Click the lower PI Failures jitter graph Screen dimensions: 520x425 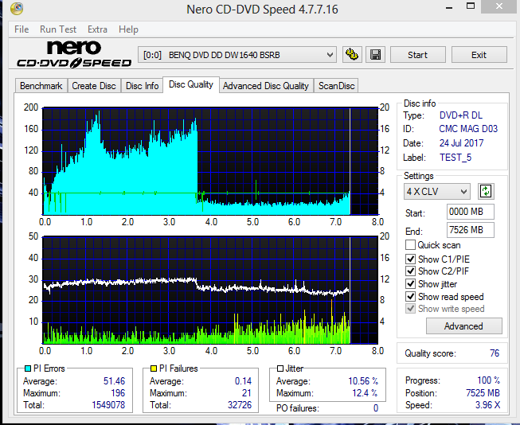[x=210, y=290]
